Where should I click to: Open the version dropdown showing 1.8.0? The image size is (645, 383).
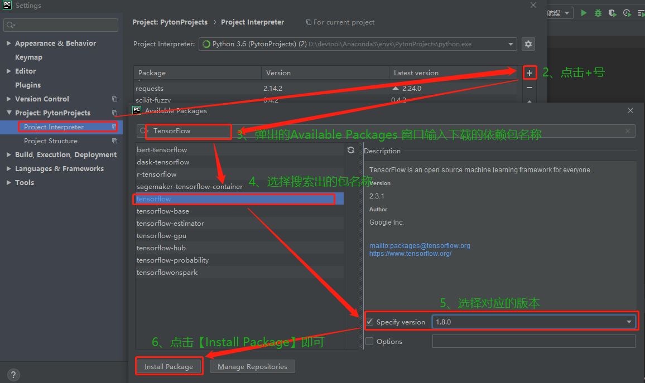533,322
